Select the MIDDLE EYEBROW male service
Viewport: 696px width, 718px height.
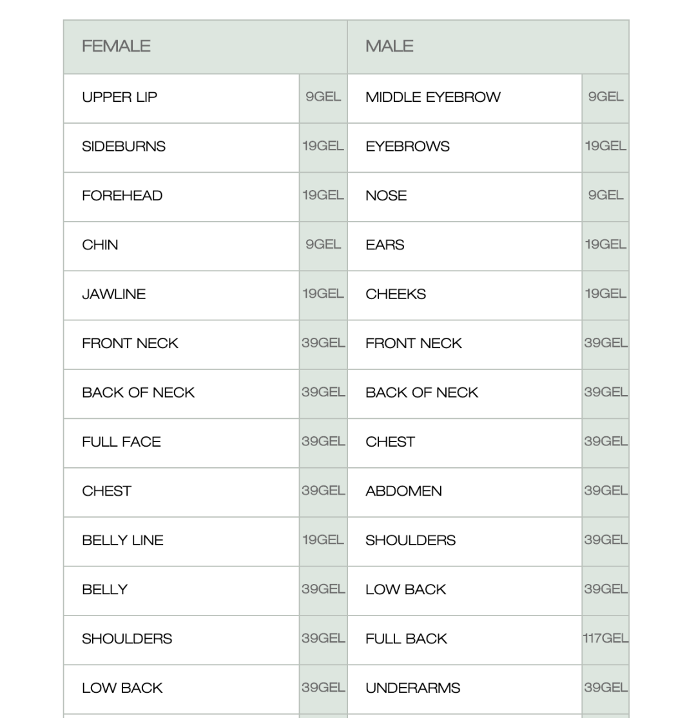tap(465, 99)
